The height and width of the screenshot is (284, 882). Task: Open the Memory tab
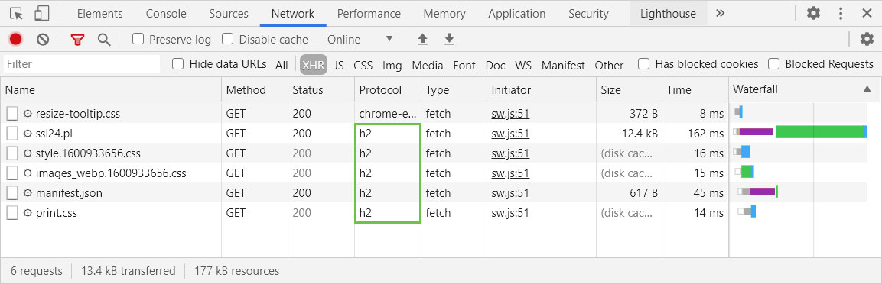pyautogui.click(x=444, y=14)
